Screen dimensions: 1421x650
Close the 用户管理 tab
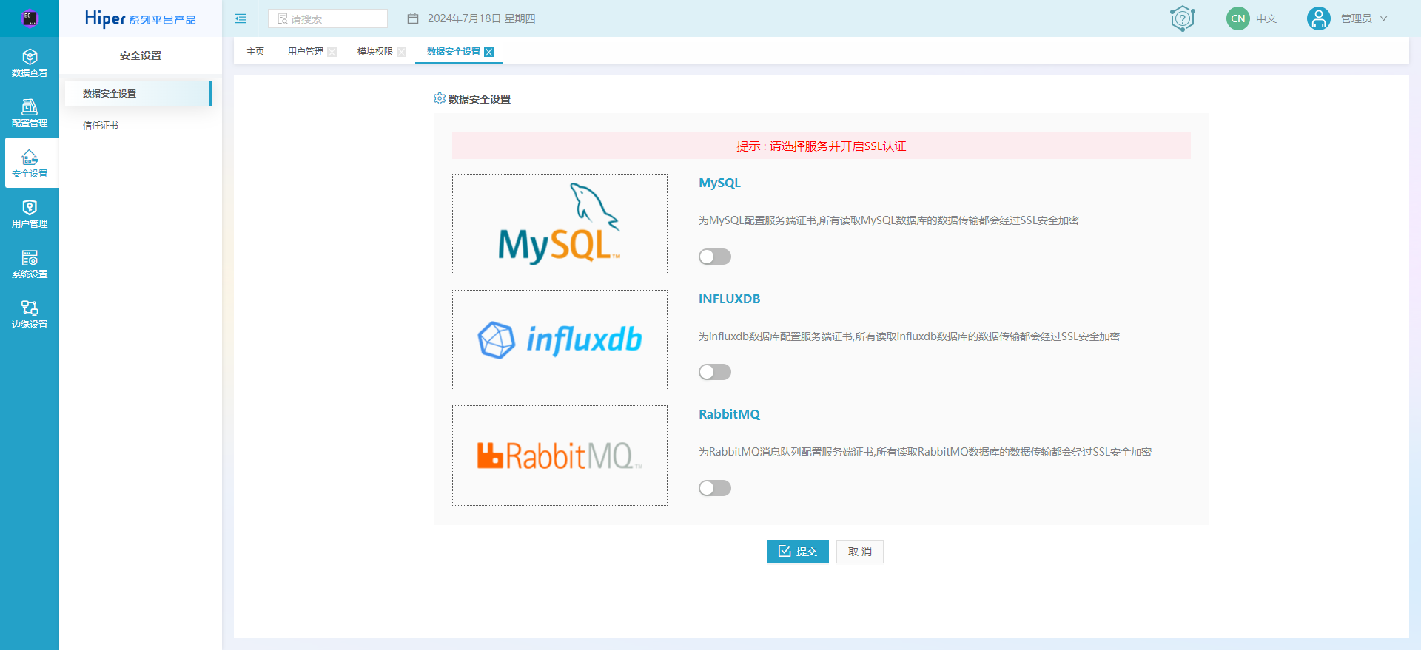[332, 52]
